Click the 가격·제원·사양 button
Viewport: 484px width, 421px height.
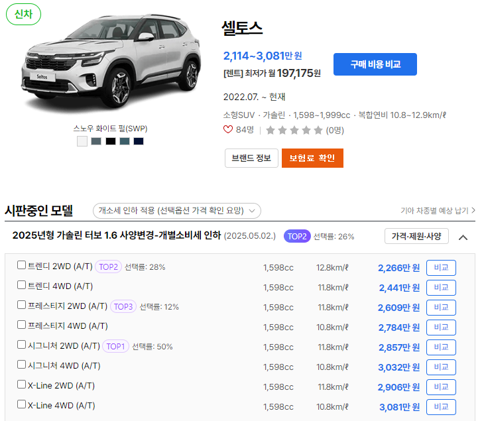[x=416, y=236]
